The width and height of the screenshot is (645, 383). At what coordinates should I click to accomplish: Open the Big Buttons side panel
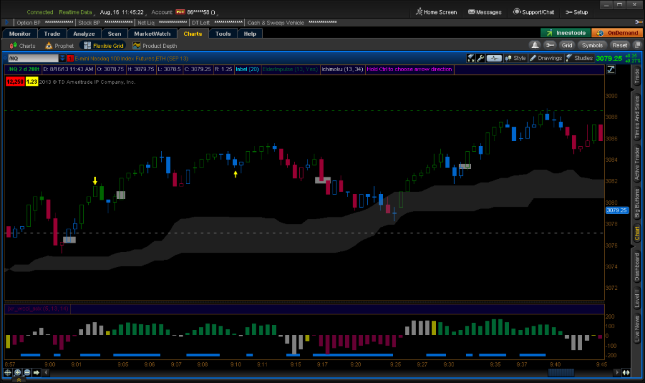[637, 203]
